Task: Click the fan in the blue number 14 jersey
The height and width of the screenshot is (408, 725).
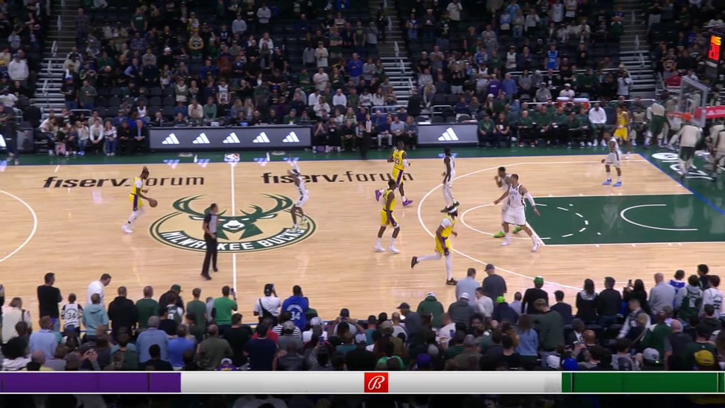Action: tap(296, 308)
